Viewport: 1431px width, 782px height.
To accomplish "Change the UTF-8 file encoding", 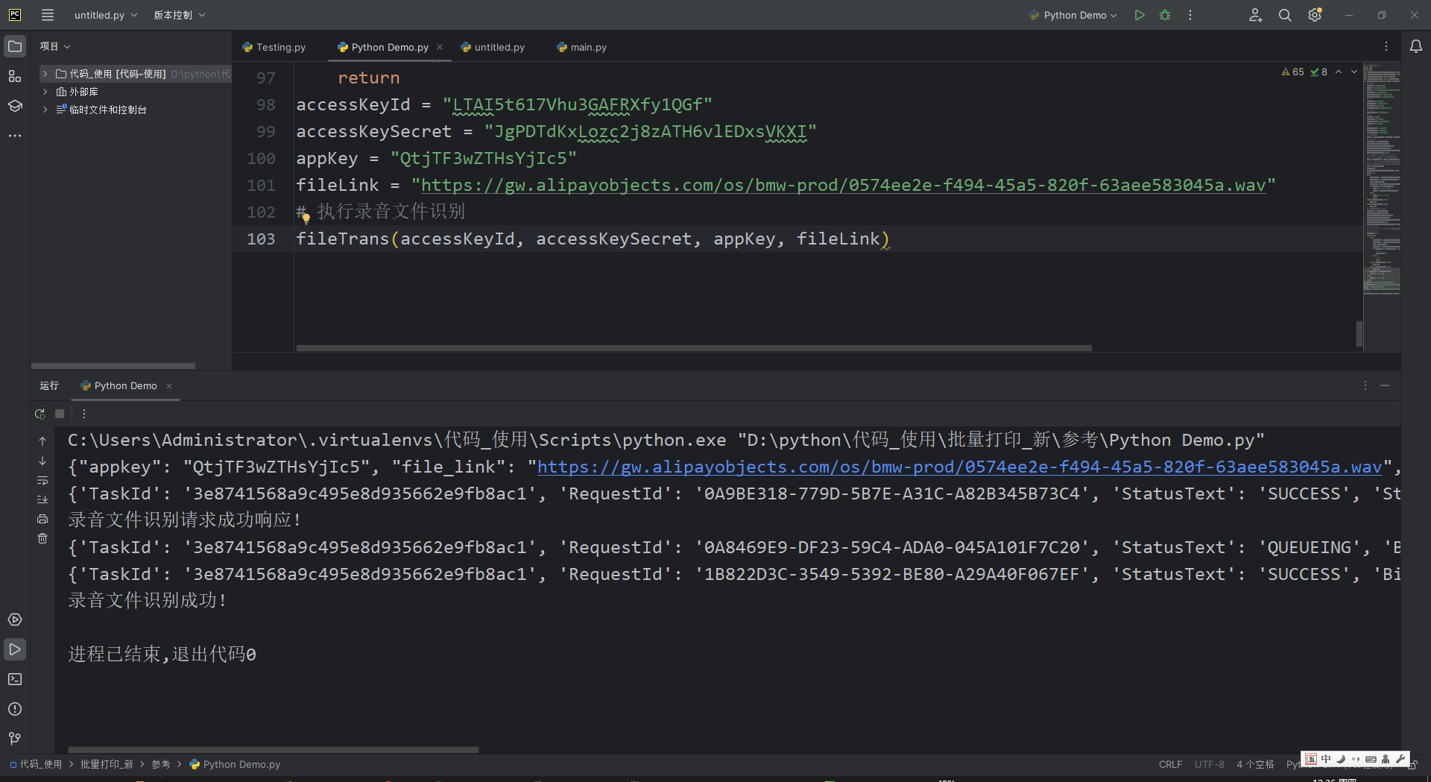I will [x=1209, y=764].
